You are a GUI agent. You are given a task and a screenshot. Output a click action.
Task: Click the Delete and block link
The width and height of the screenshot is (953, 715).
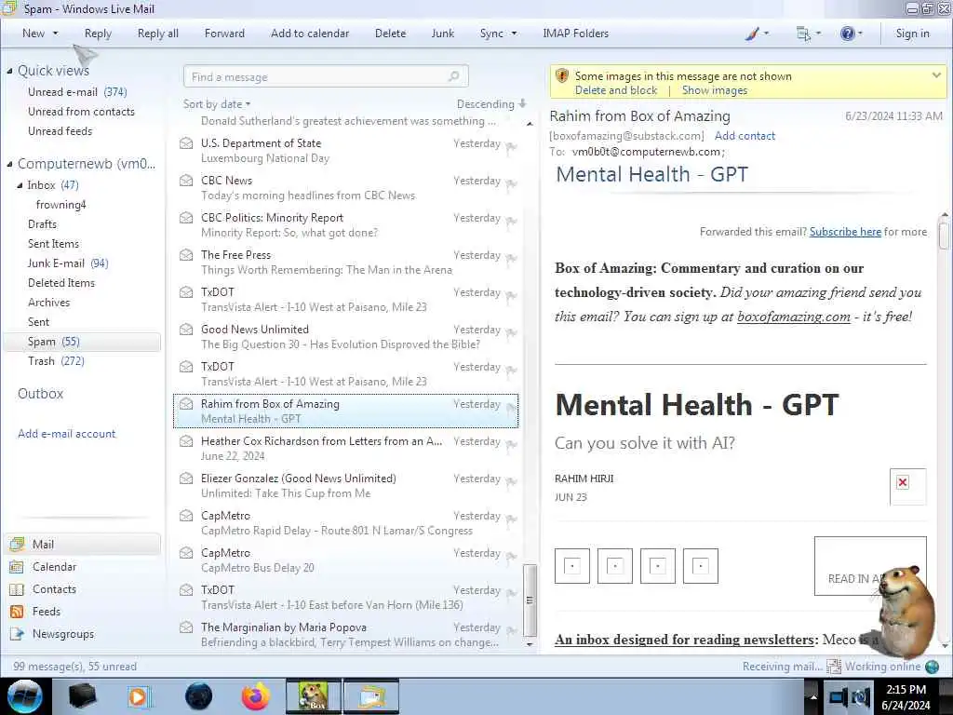tap(616, 90)
